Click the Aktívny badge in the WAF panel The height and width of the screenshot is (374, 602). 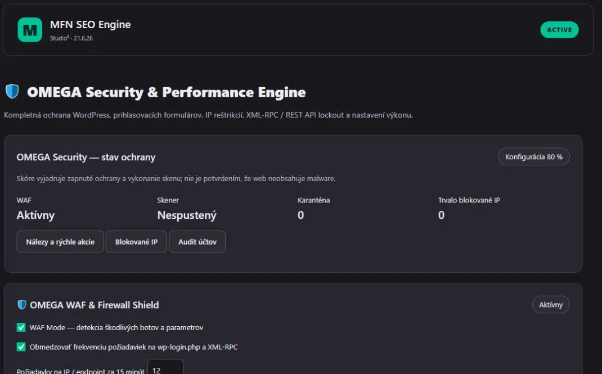coord(551,305)
